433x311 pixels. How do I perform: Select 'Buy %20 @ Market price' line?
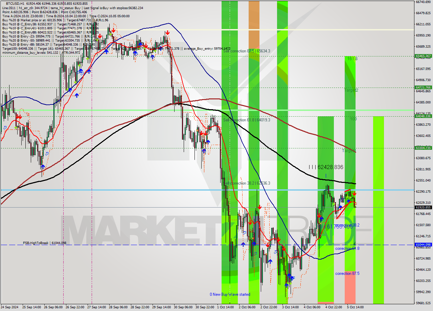[55, 20]
